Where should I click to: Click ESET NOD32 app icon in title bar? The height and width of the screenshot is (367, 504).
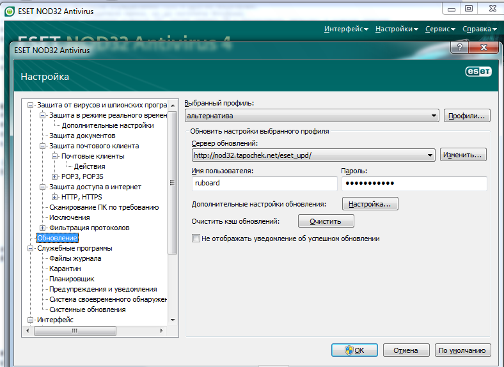point(10,12)
